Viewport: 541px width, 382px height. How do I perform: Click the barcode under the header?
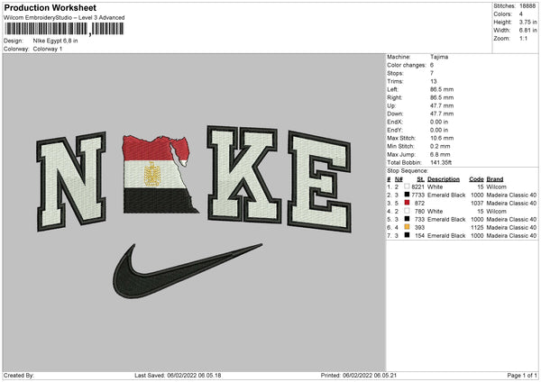click(64, 29)
